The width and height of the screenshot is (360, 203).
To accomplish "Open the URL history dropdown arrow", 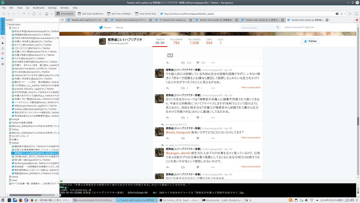I will (345, 14).
